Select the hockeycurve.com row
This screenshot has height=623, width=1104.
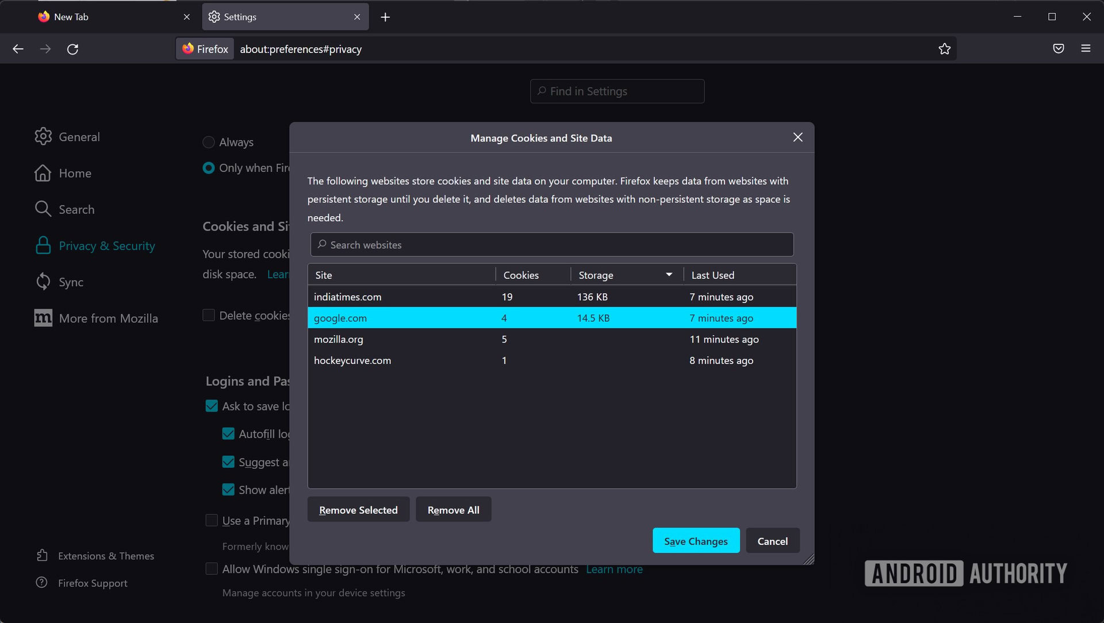point(551,360)
